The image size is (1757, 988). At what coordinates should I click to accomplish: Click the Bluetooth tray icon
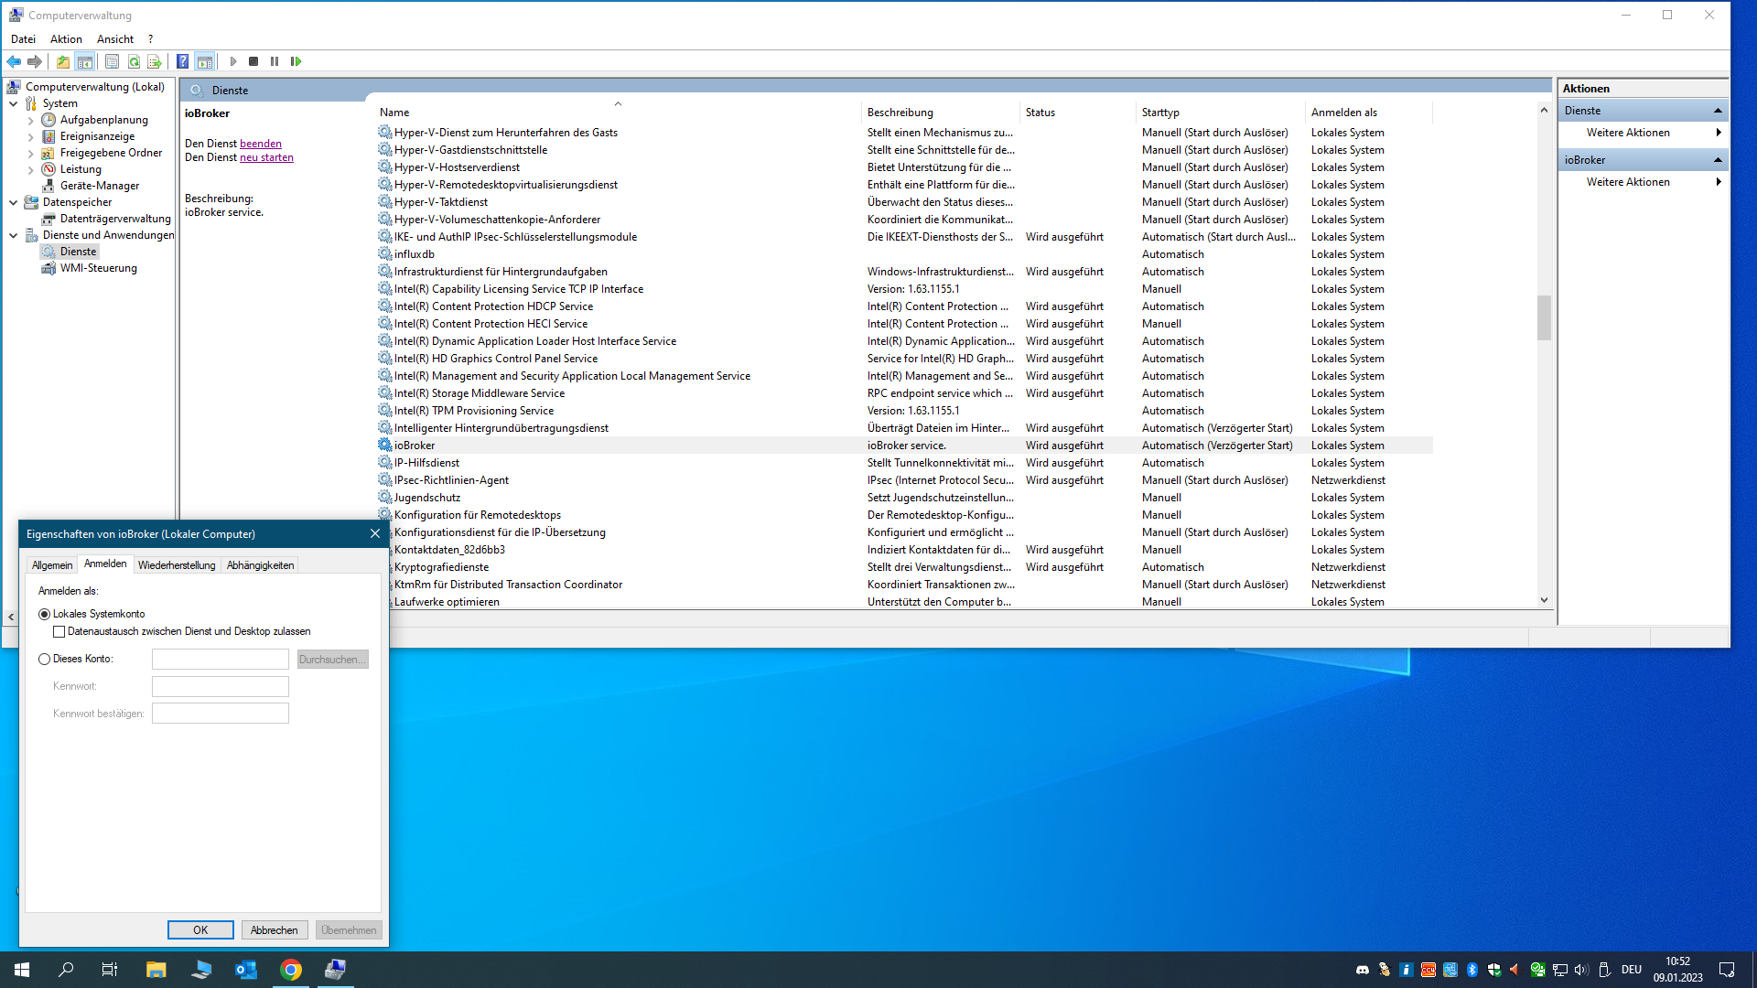coord(1472,970)
